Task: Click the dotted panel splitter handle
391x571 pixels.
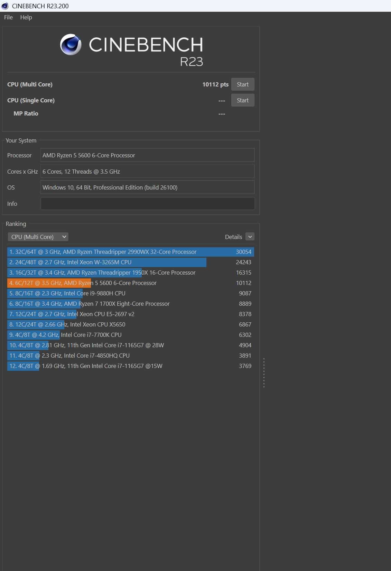Action: point(264,373)
